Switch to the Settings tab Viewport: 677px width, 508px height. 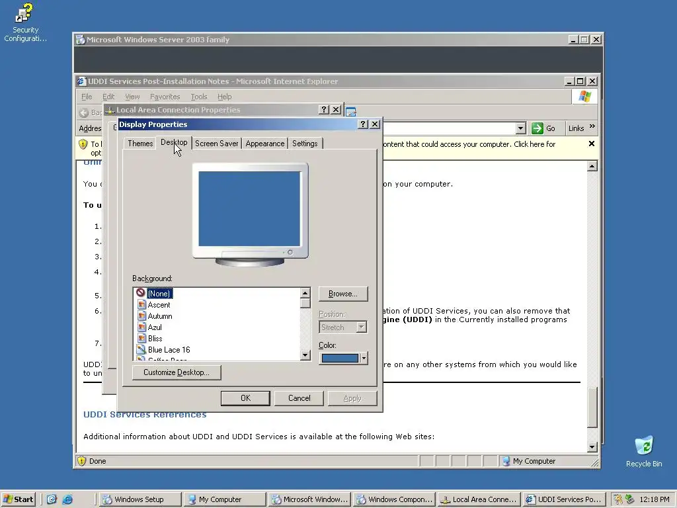[x=305, y=144]
